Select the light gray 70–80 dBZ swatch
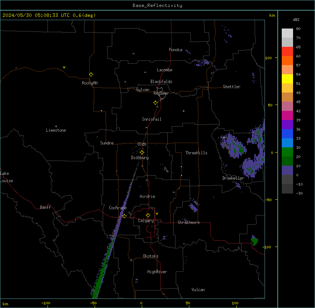Screen dimensions: 315x308 [287, 33]
